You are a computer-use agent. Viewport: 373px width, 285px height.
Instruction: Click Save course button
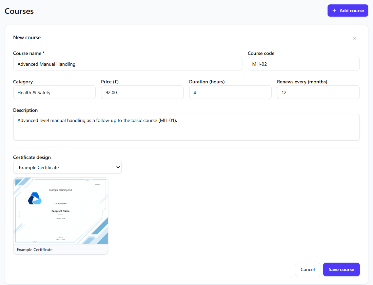(341, 269)
